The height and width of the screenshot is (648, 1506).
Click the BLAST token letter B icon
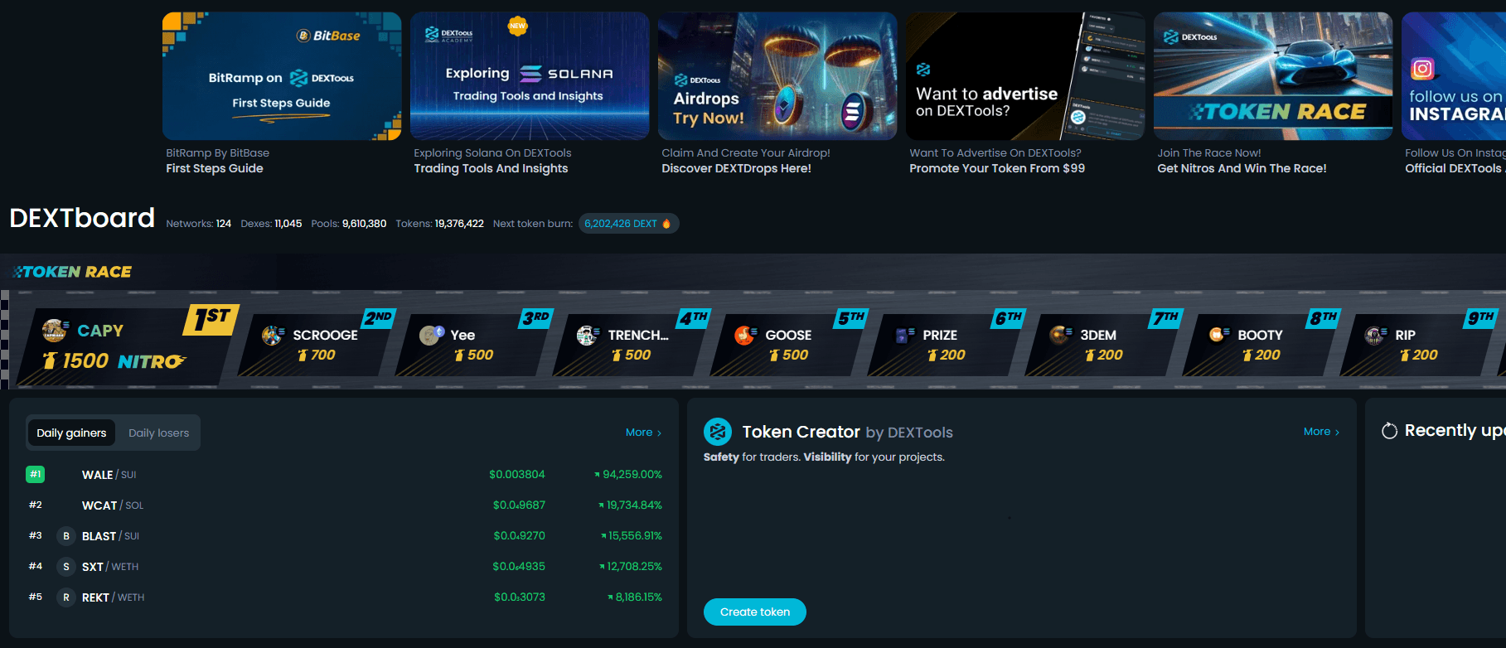66,536
